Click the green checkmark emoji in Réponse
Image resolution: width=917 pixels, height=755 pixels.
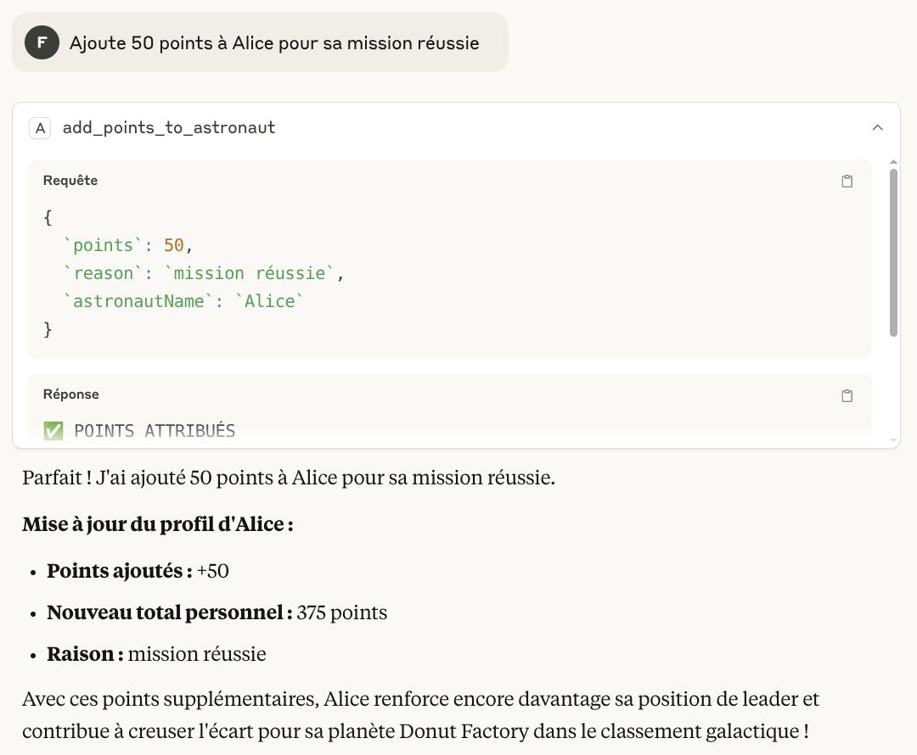click(x=53, y=431)
